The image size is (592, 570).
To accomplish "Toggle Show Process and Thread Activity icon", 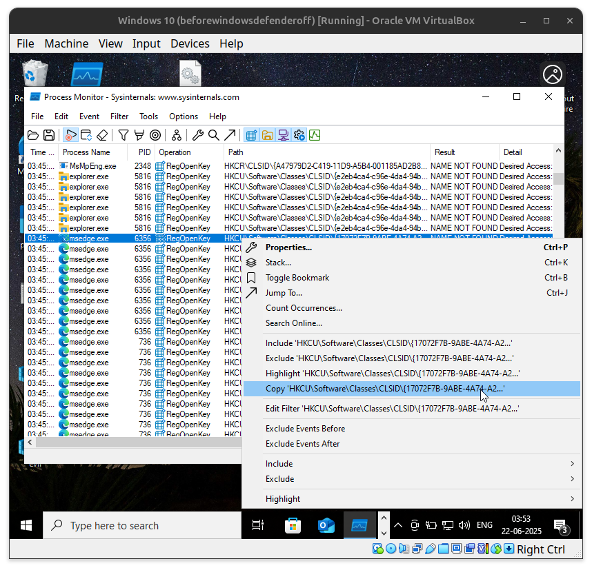I will point(299,135).
